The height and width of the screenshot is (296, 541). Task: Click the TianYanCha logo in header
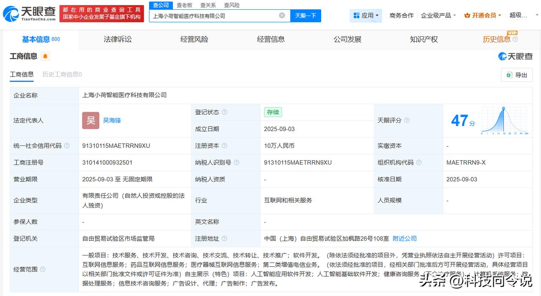[x=29, y=13]
